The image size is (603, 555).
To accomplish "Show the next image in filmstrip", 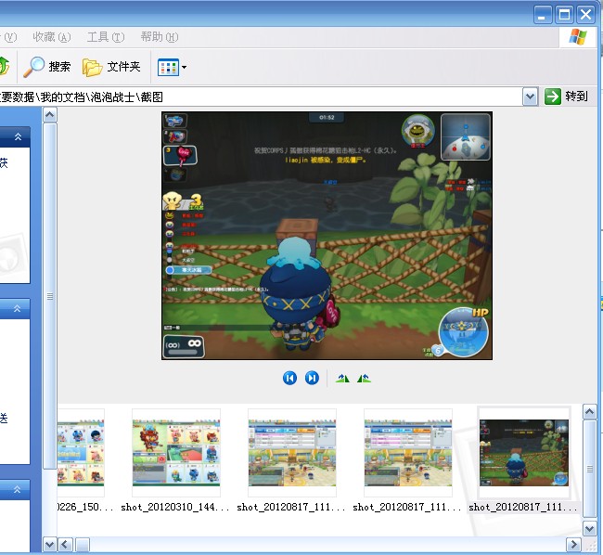I will pyautogui.click(x=312, y=378).
